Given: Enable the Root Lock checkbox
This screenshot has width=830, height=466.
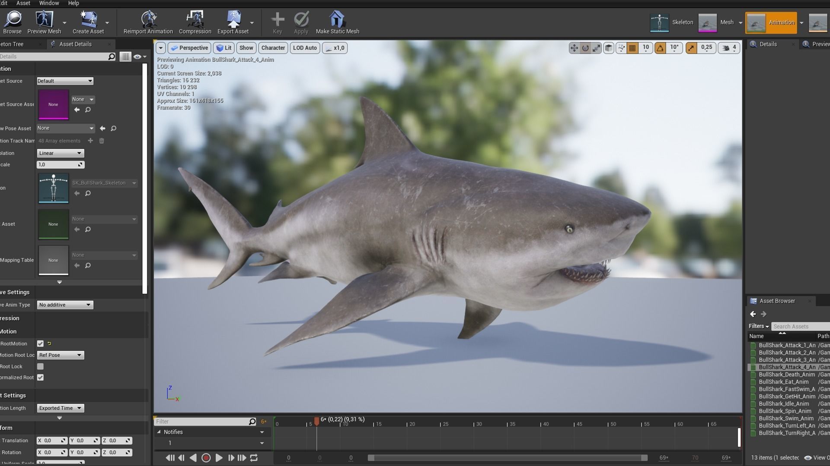Looking at the screenshot, I should click(40, 366).
